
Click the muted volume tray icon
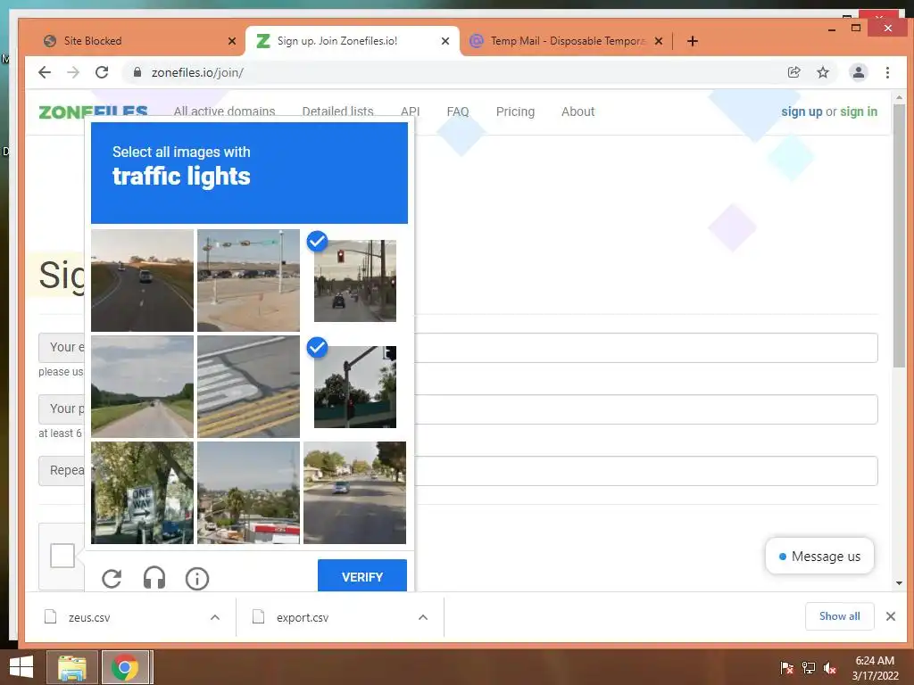click(830, 668)
